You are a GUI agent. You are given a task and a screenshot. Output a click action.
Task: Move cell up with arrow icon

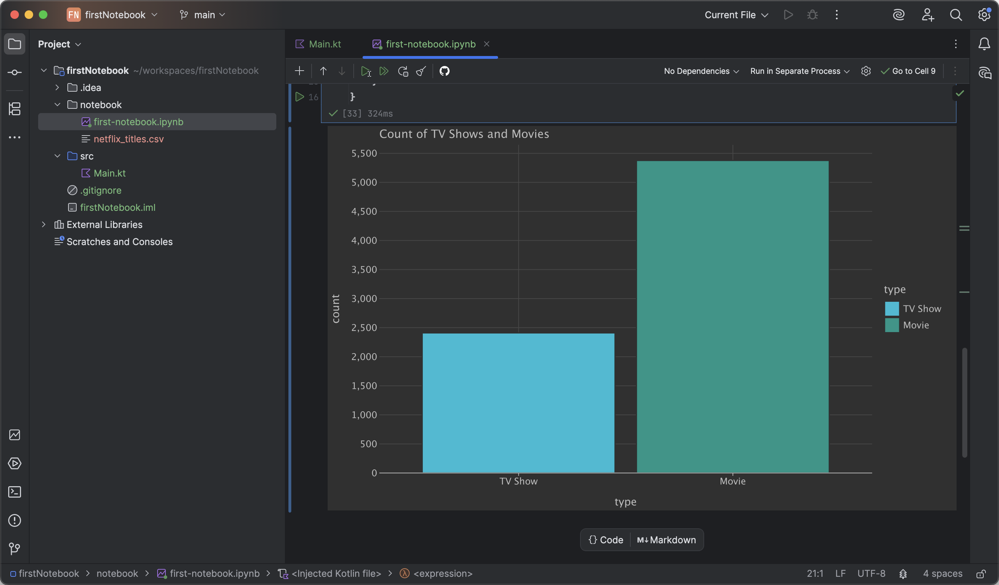323,71
